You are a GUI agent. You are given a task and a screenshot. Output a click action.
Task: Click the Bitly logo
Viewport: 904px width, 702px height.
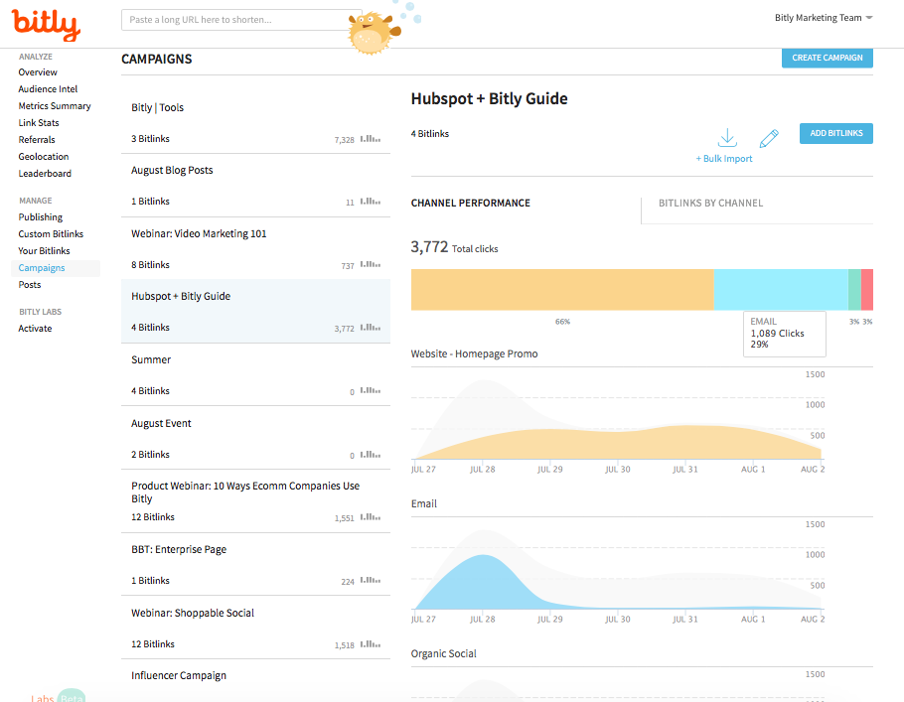[46, 25]
